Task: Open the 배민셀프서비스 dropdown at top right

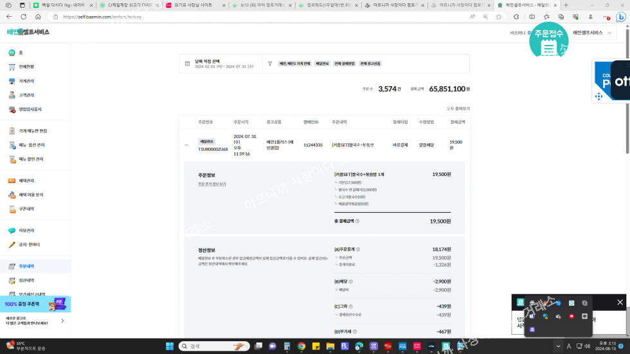Action: (591, 32)
